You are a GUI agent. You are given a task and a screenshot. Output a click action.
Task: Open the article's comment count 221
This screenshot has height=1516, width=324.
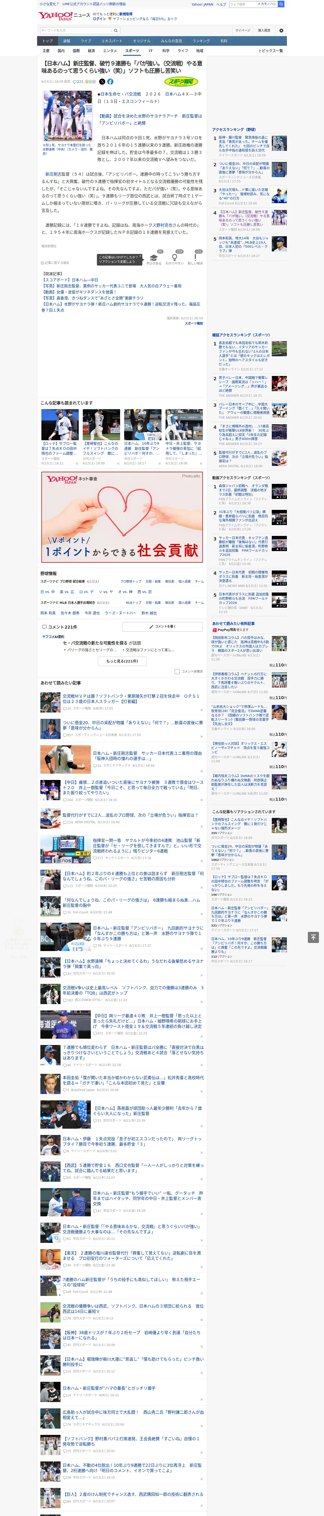[x=78, y=82]
